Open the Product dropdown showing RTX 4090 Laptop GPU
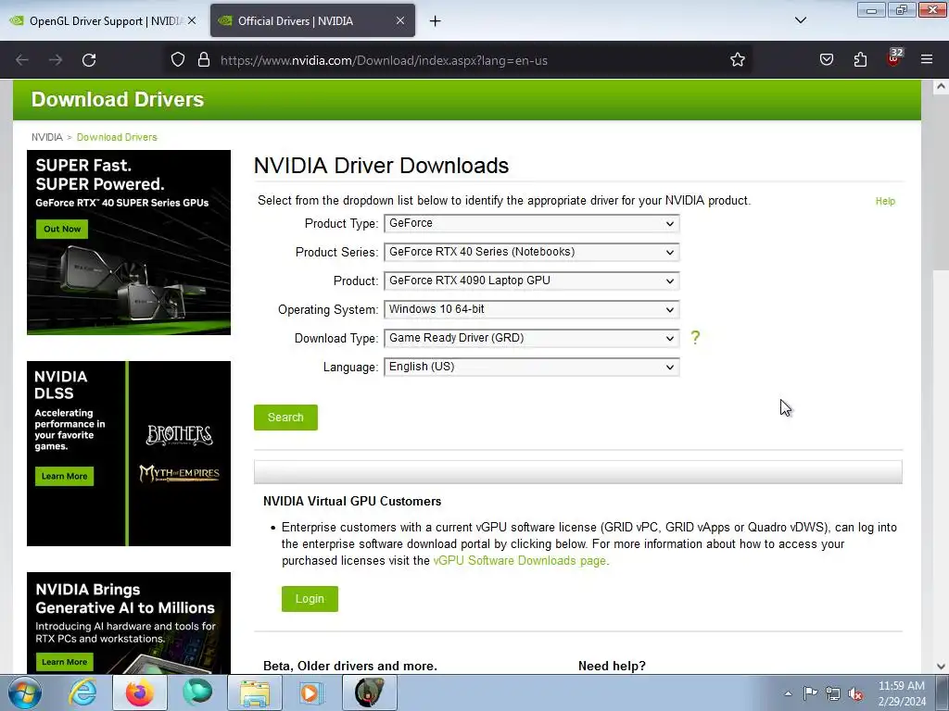The width and height of the screenshot is (949, 711). [x=531, y=281]
